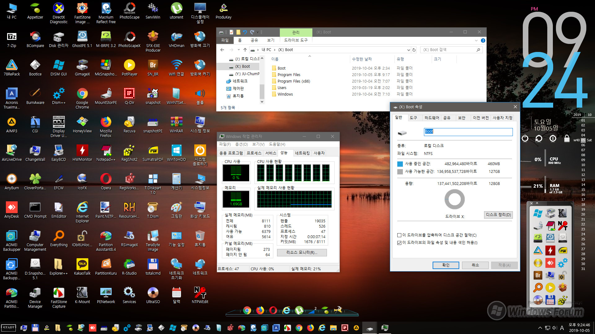The height and width of the screenshot is (334, 595).
Task: Launch Opera browser desktop icon
Action: tap(106, 182)
